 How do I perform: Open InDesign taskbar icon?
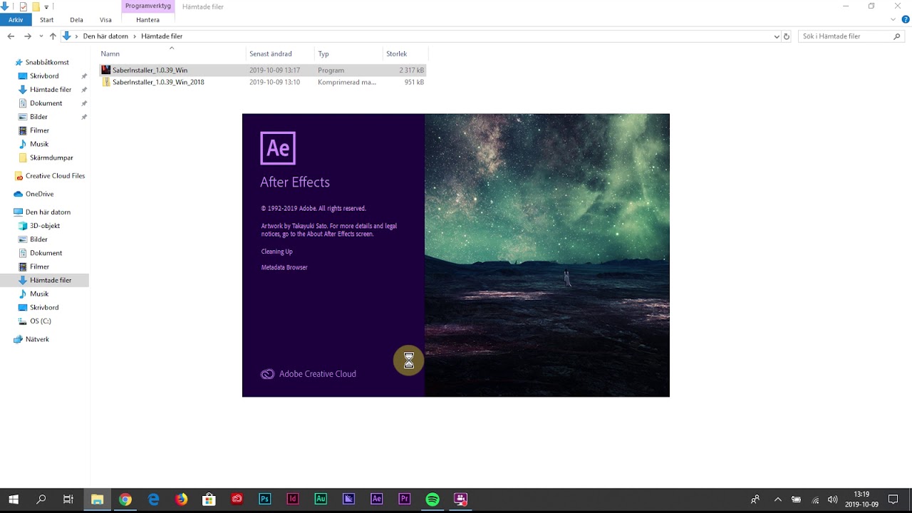292,499
